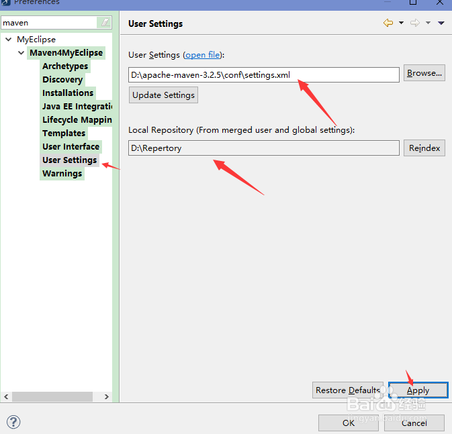Select MyEclipse root tree item
The height and width of the screenshot is (434, 452).
[x=36, y=39]
